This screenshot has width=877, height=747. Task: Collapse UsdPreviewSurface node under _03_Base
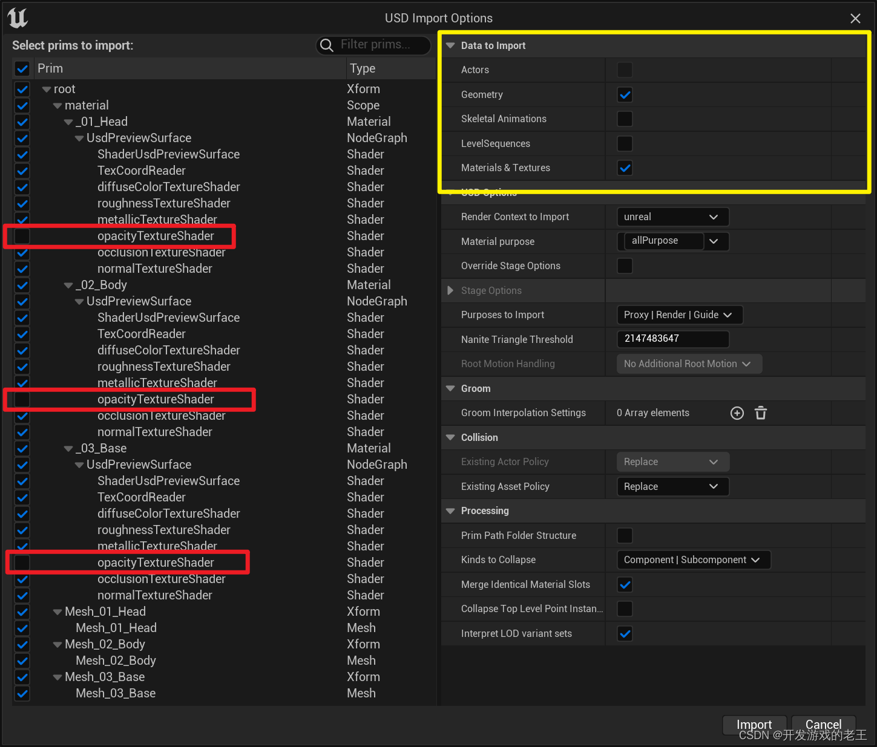[x=79, y=465]
